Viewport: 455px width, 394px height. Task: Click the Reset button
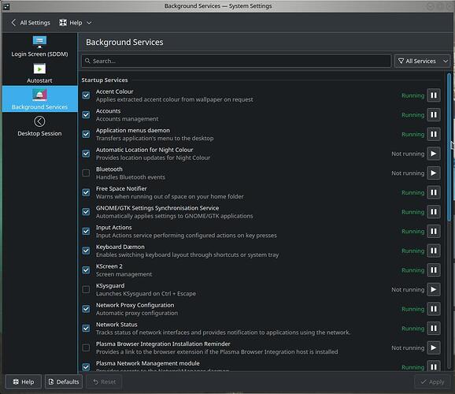(x=104, y=381)
